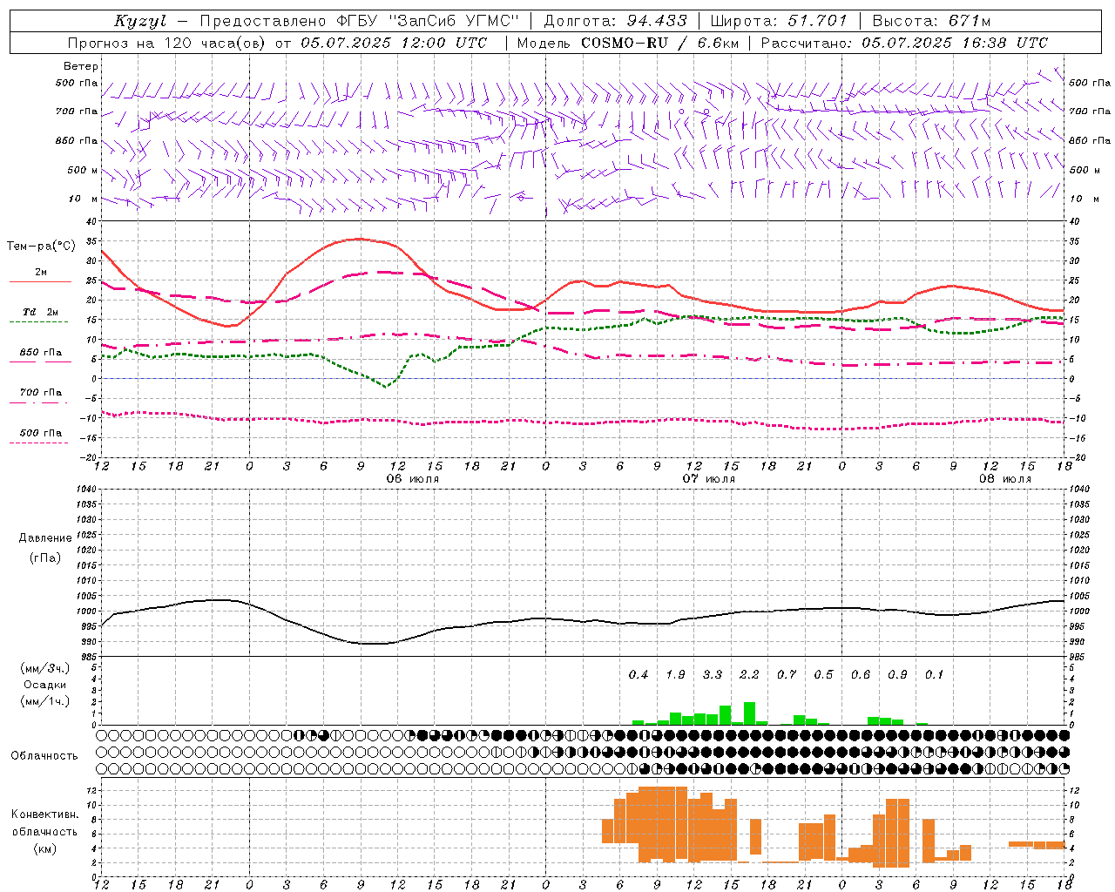Viewport: 1115px width, 892px height.
Task: Click the model name "COSMO-RU / 6.6км"
Action: tap(659, 43)
